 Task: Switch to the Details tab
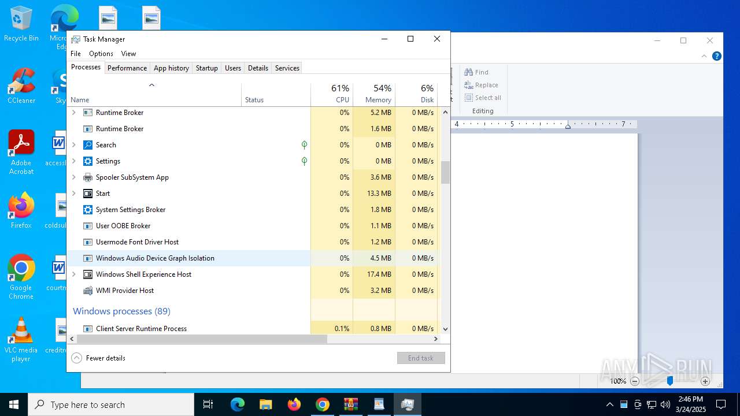258,68
